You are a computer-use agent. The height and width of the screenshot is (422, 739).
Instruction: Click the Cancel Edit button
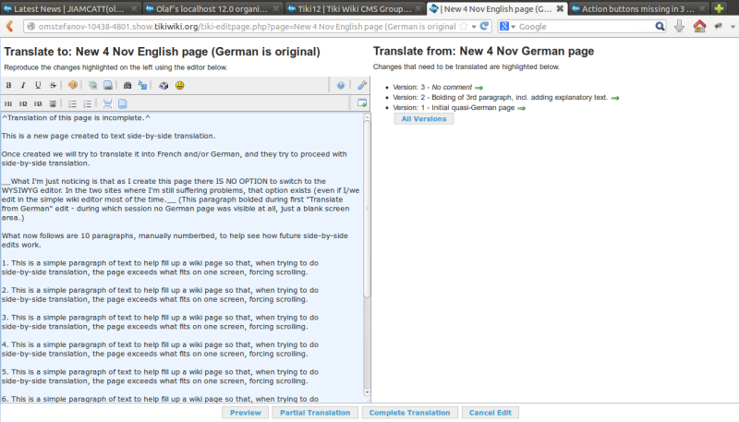coord(491,413)
